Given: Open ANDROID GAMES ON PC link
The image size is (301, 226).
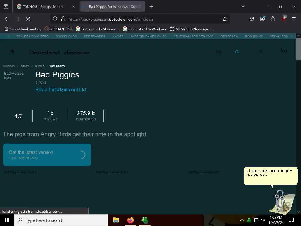Looking at the screenshot, I should (148, 36).
